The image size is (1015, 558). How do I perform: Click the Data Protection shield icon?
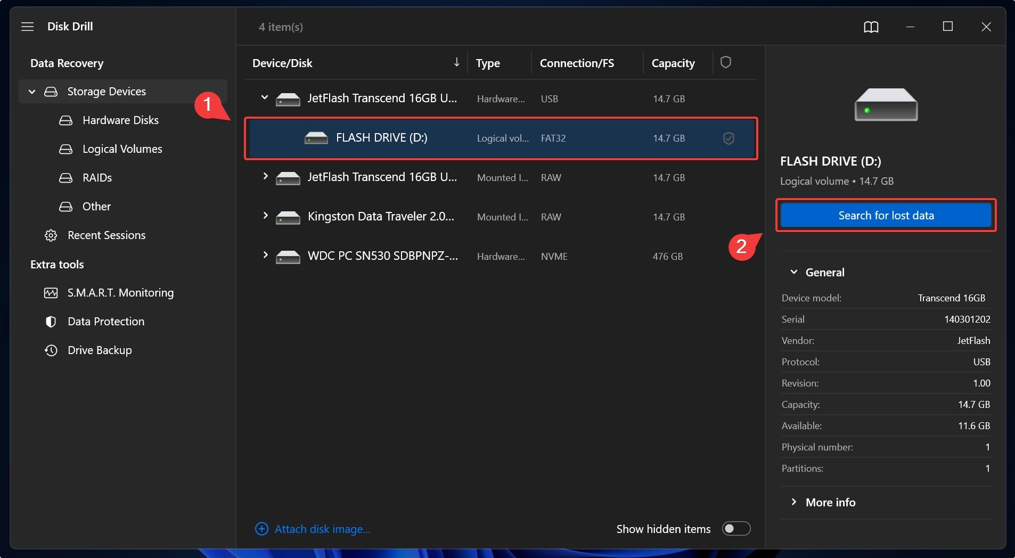(x=51, y=322)
